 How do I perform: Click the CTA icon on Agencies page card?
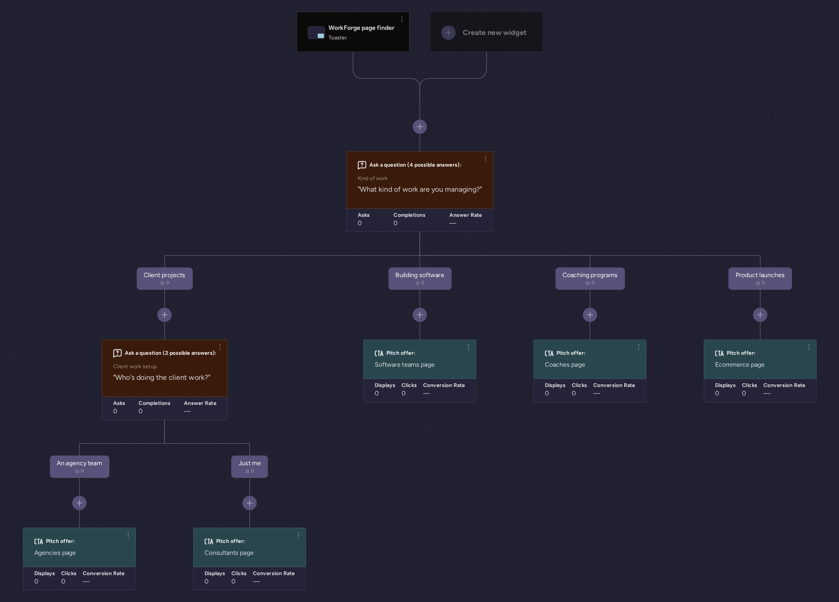point(39,541)
